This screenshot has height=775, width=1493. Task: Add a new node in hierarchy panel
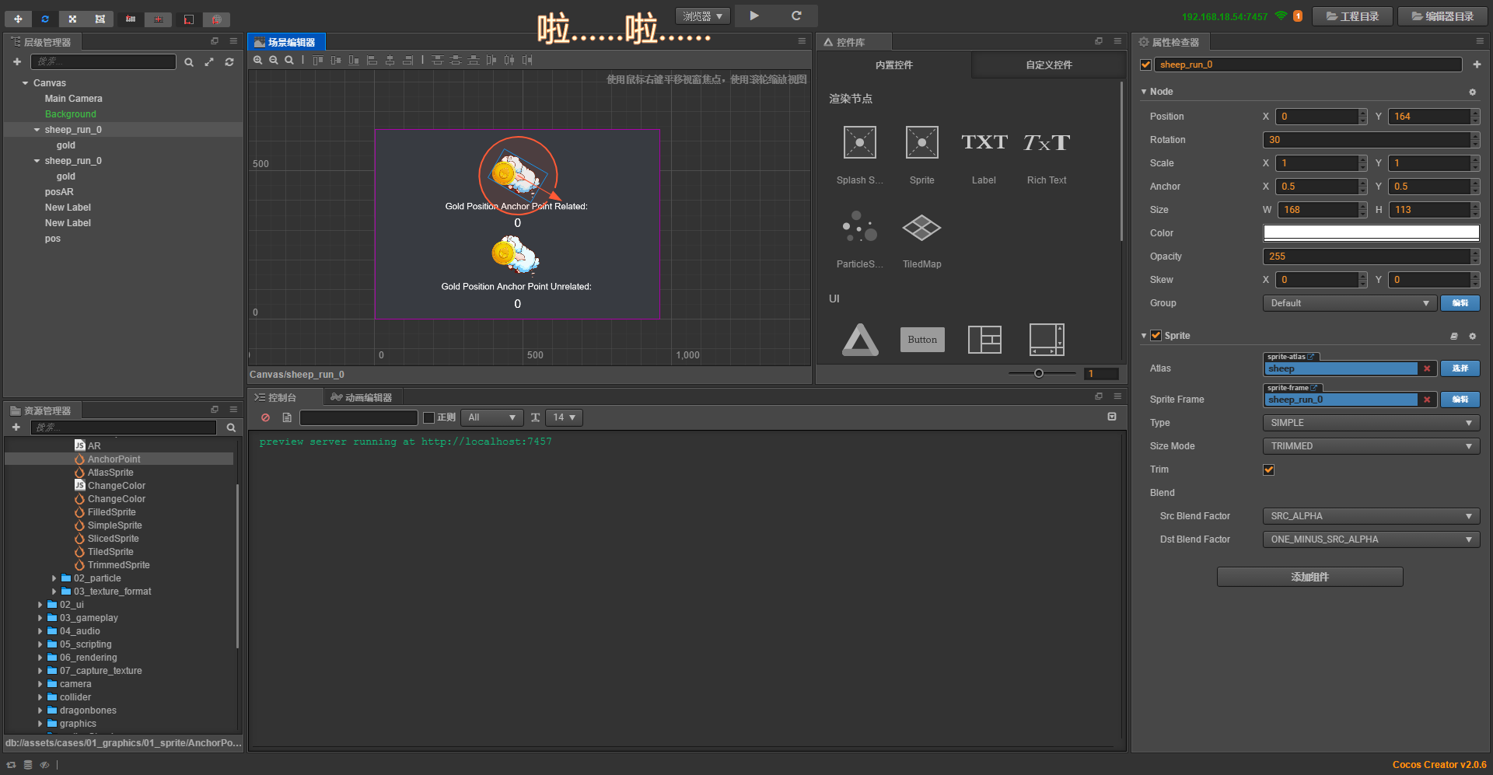coord(17,61)
